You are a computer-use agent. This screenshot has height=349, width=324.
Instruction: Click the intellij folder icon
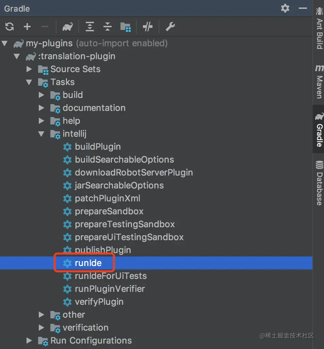55,134
